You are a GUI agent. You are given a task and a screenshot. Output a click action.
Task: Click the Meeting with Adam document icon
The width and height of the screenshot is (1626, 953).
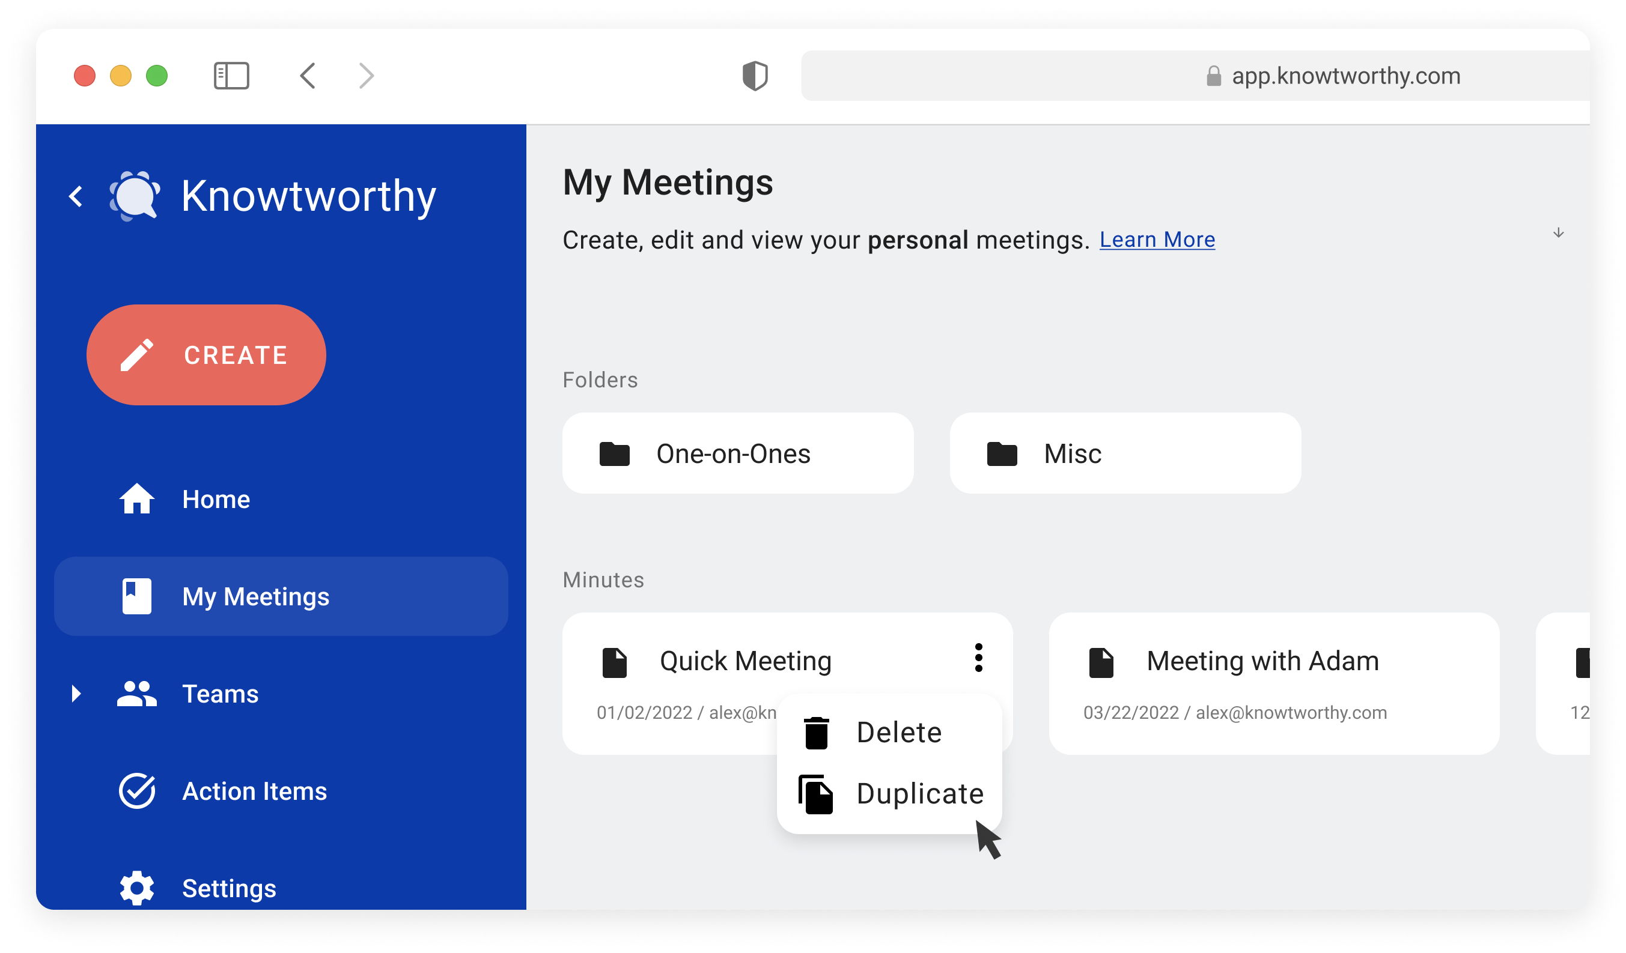pyautogui.click(x=1101, y=663)
